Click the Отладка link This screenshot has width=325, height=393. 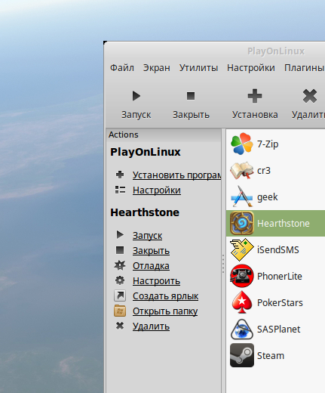151,266
